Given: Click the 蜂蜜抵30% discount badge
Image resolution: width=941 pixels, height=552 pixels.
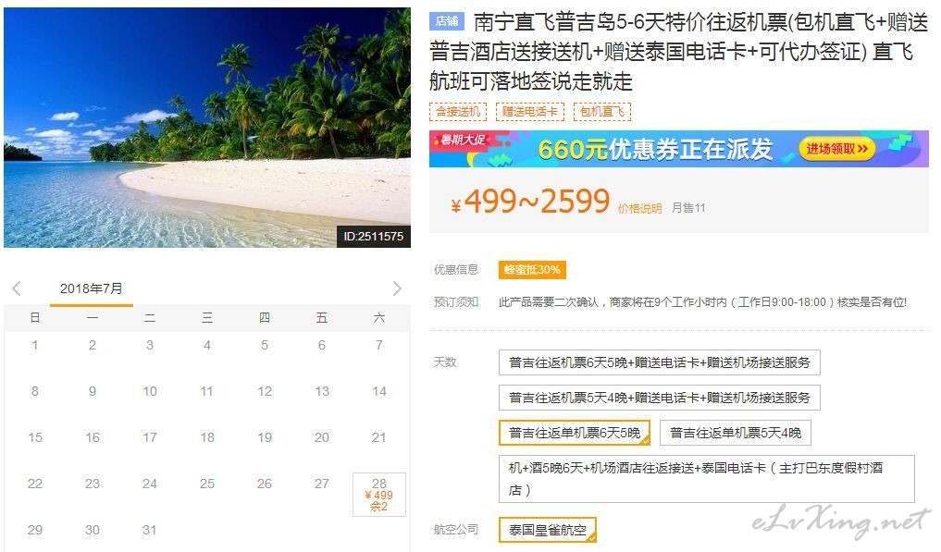Looking at the screenshot, I should click(x=532, y=270).
